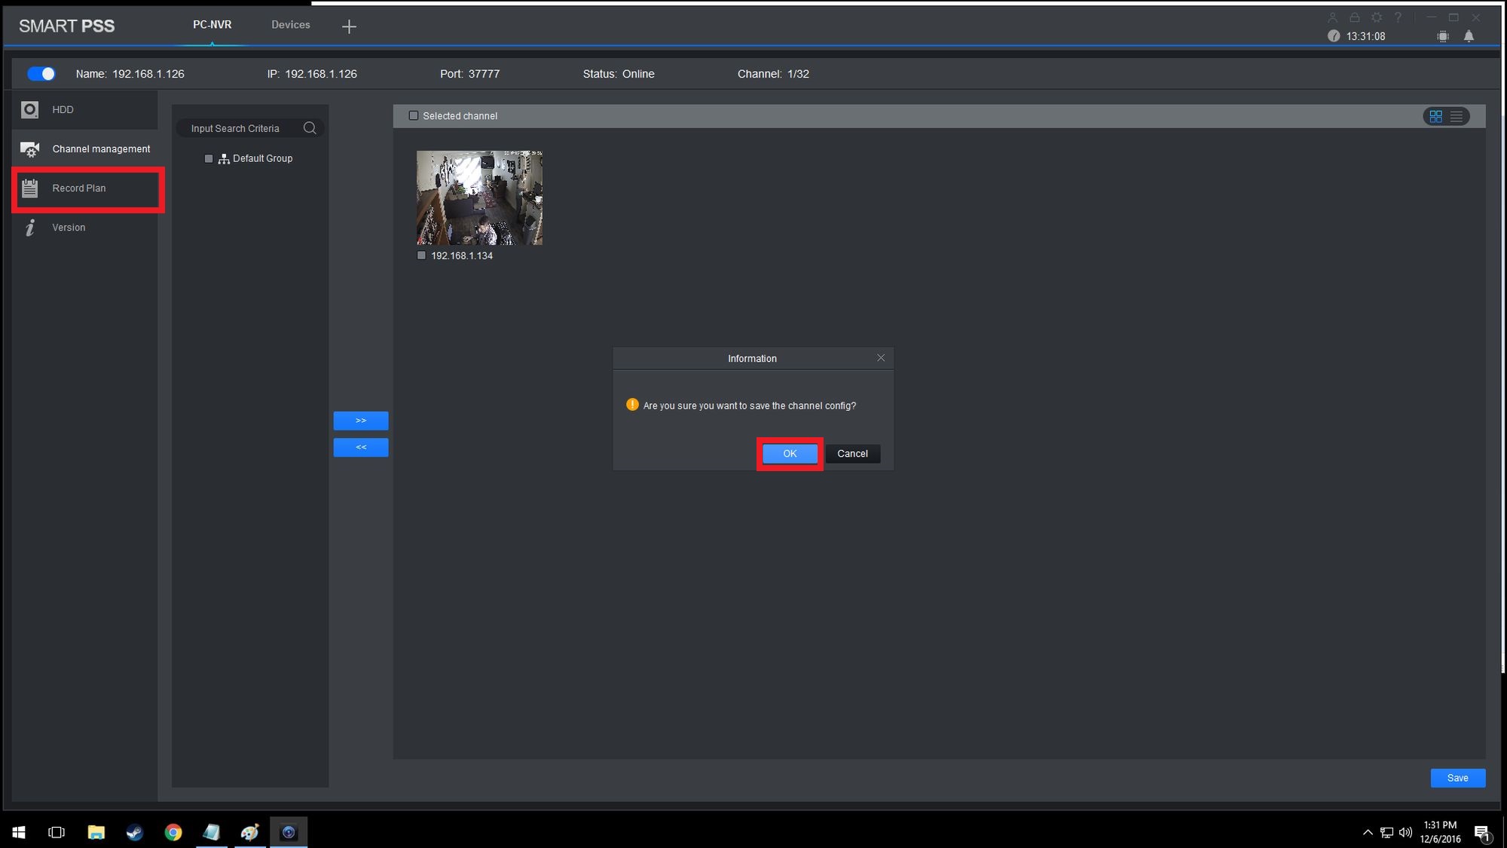Open the Version info page

point(68,228)
